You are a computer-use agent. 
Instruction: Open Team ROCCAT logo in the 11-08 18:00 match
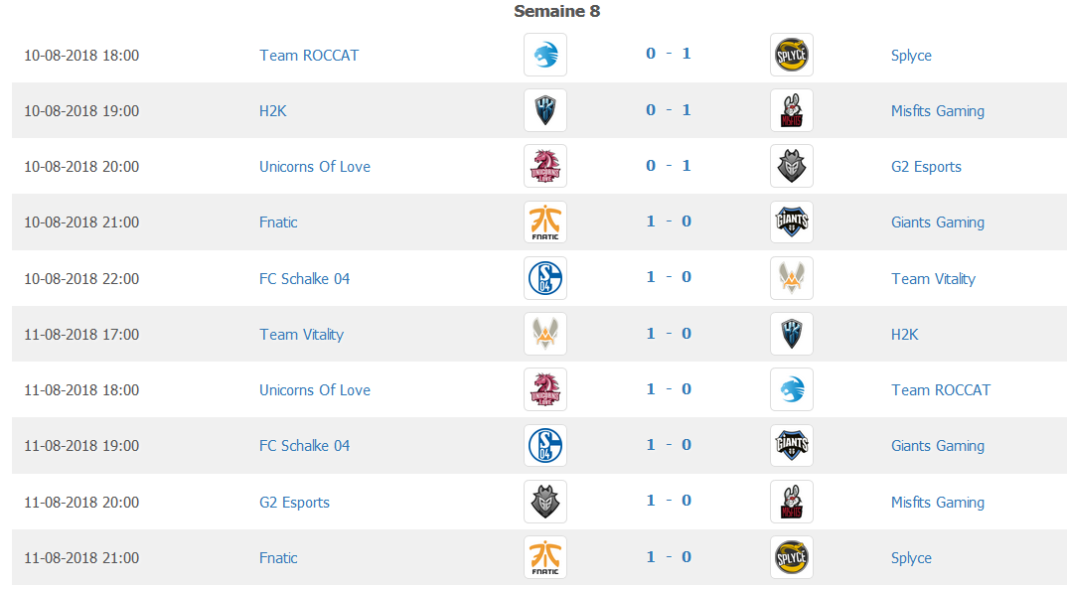tap(792, 390)
